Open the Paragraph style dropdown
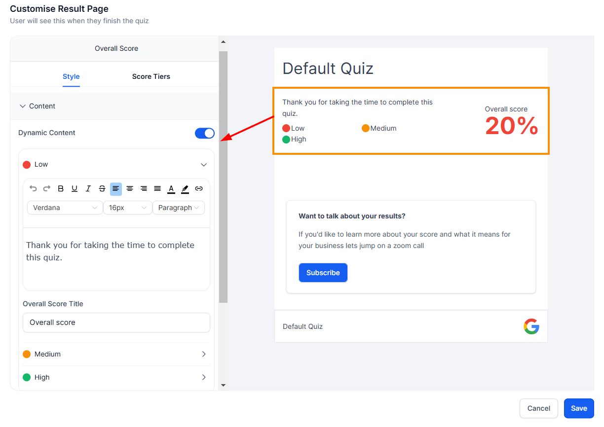 coord(179,208)
